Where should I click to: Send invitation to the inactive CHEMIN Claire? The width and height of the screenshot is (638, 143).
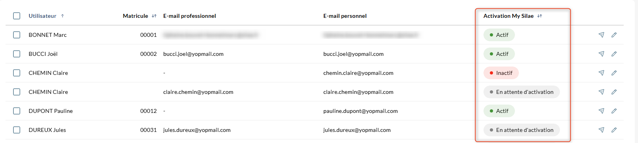601,73
